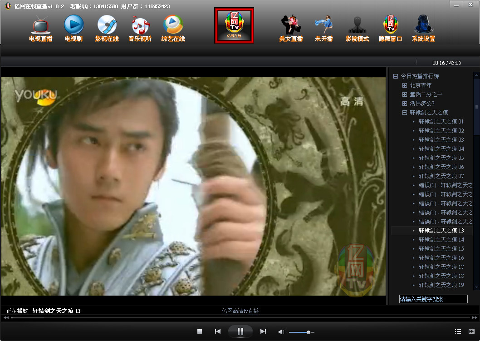The height and width of the screenshot is (341, 480).
Task: Play 轩辕剑之天之痕 15
Action: (441, 249)
